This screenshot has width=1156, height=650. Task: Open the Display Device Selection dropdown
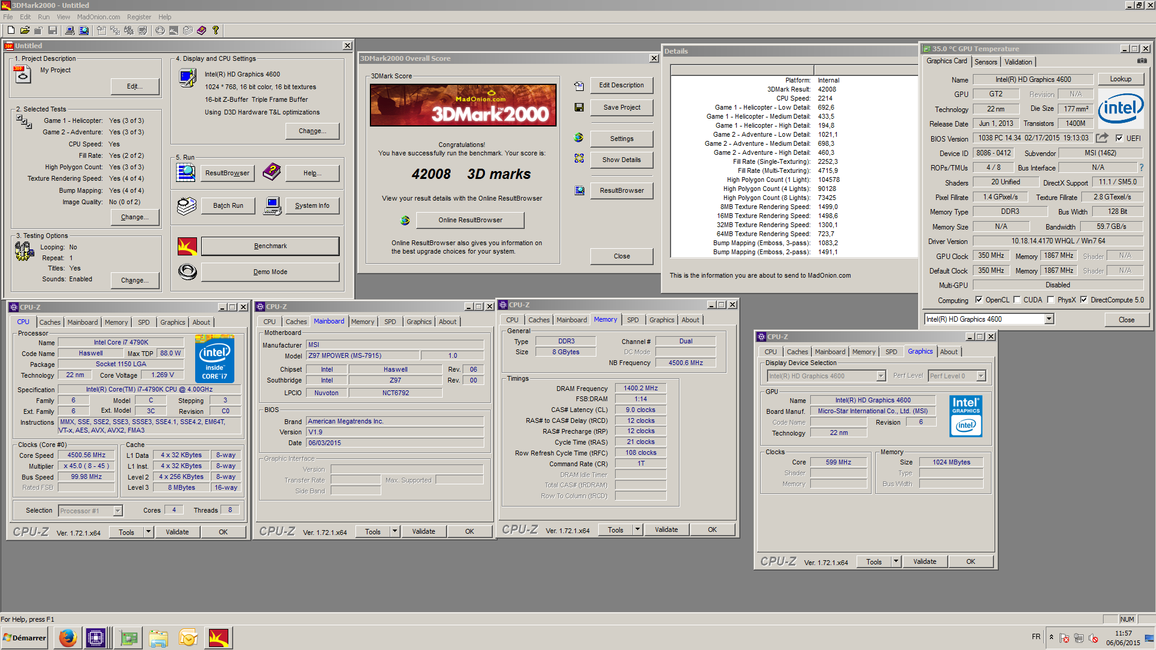(881, 376)
